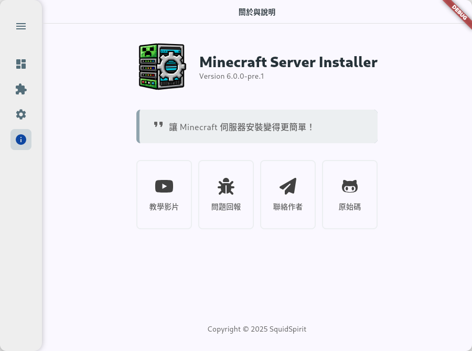The height and width of the screenshot is (351, 472).
Task: Click the paper plane contact icon
Action: tap(288, 186)
